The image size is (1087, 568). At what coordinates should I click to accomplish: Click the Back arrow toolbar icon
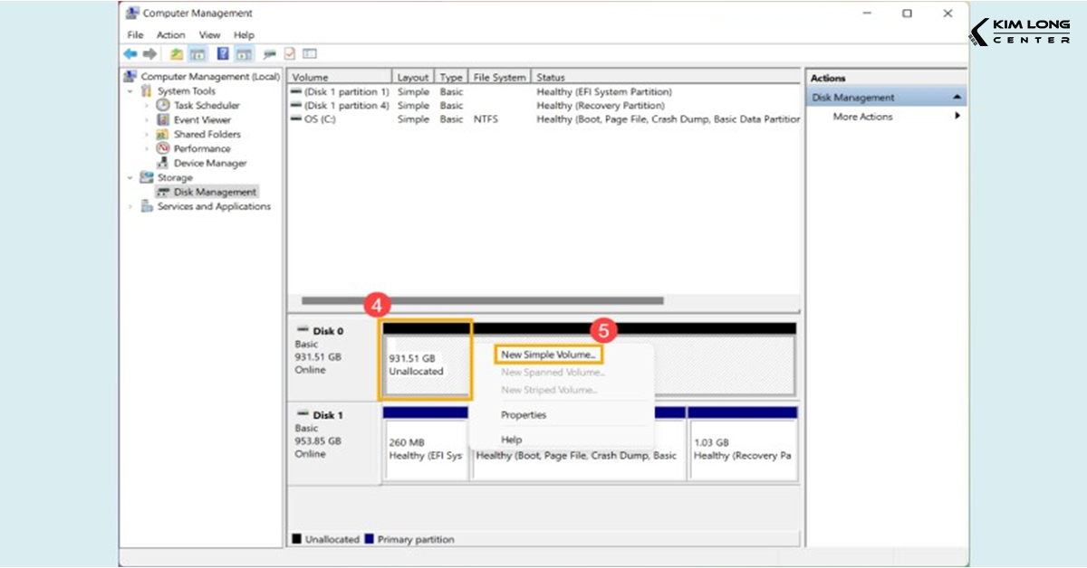click(x=130, y=54)
